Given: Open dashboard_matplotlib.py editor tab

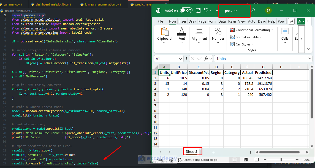Looking at the screenshot, I should (x=51, y=4).
